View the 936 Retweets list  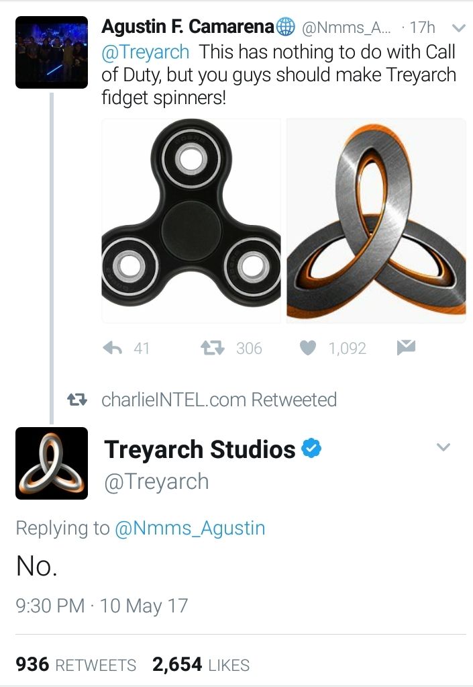(x=76, y=665)
